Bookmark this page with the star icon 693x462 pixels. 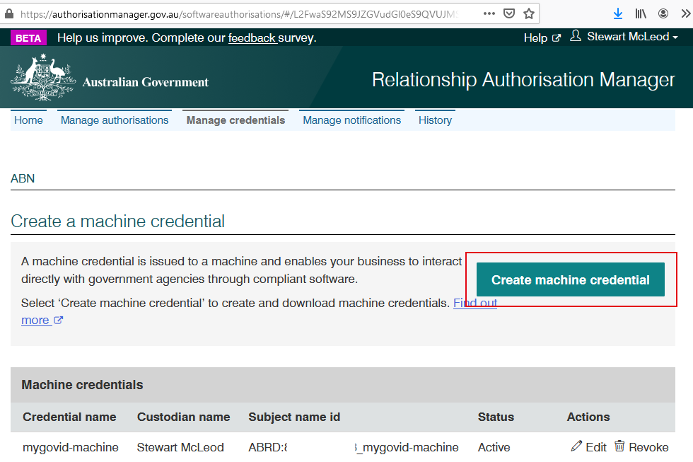pos(528,13)
